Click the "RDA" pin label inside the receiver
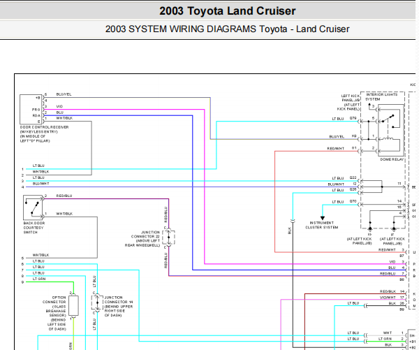The image size is (419, 350). coord(36,115)
